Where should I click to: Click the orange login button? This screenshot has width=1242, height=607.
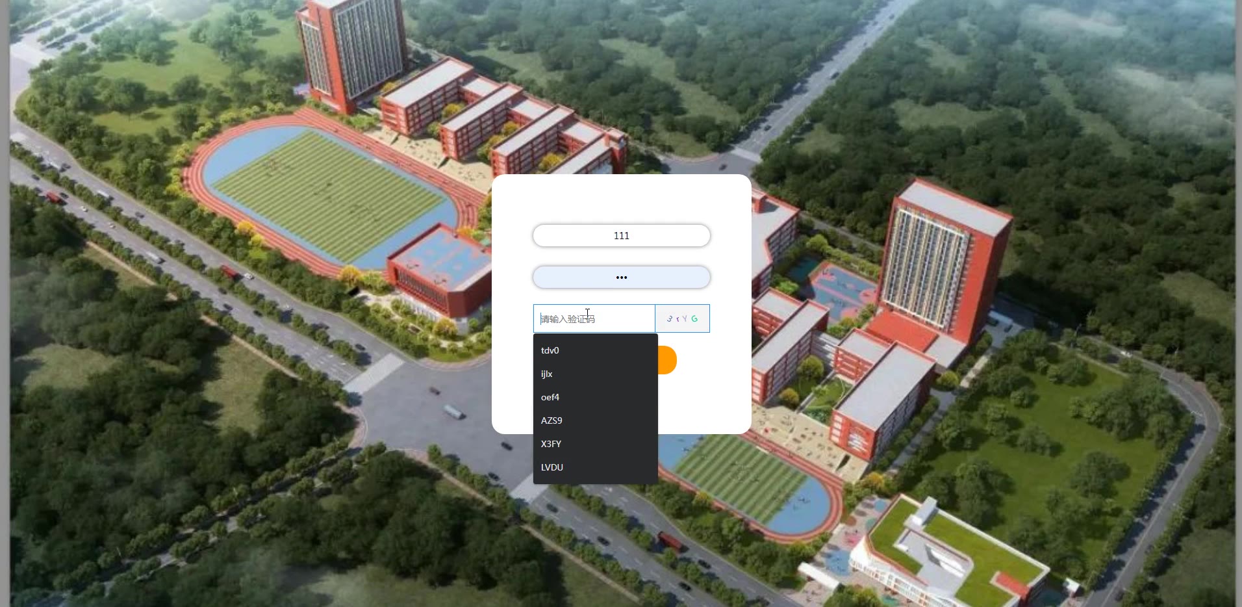tap(667, 360)
